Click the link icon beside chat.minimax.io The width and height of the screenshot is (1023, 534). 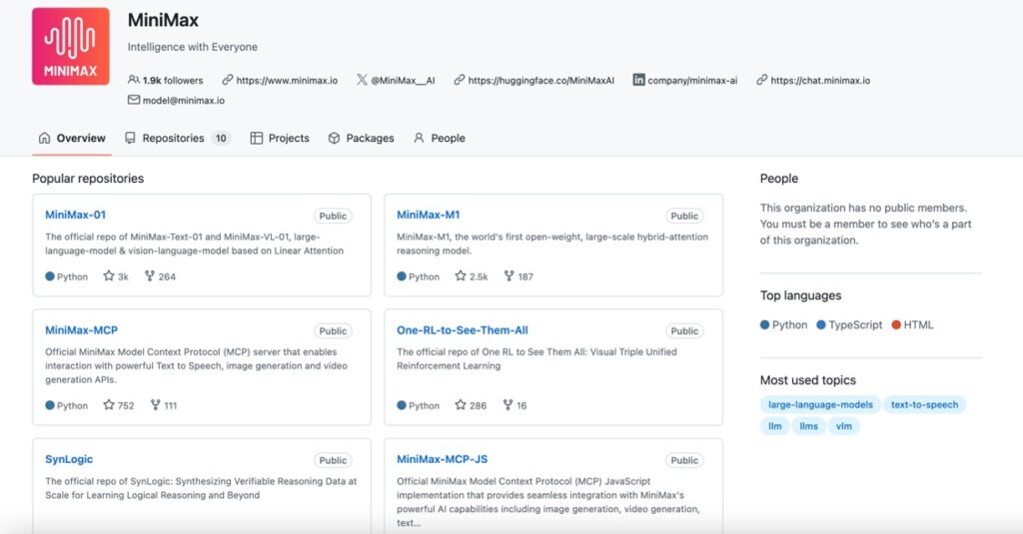pos(761,80)
